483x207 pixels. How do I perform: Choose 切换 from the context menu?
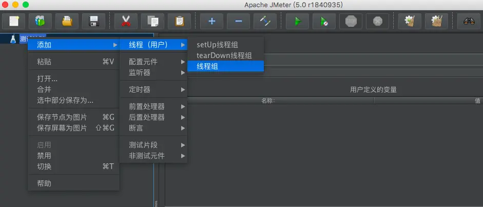pyautogui.click(x=73, y=166)
